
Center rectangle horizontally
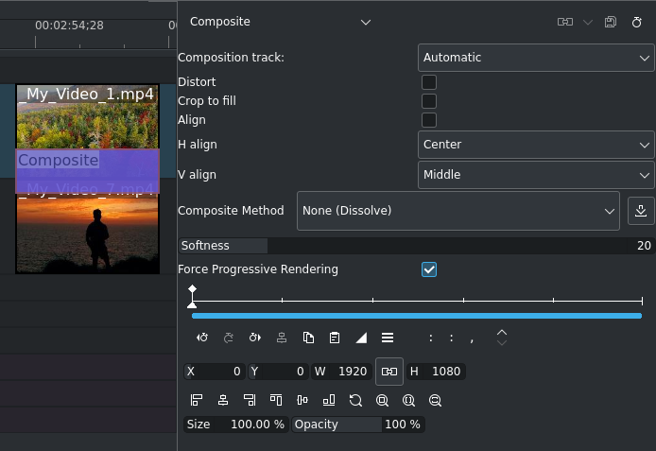[223, 400]
